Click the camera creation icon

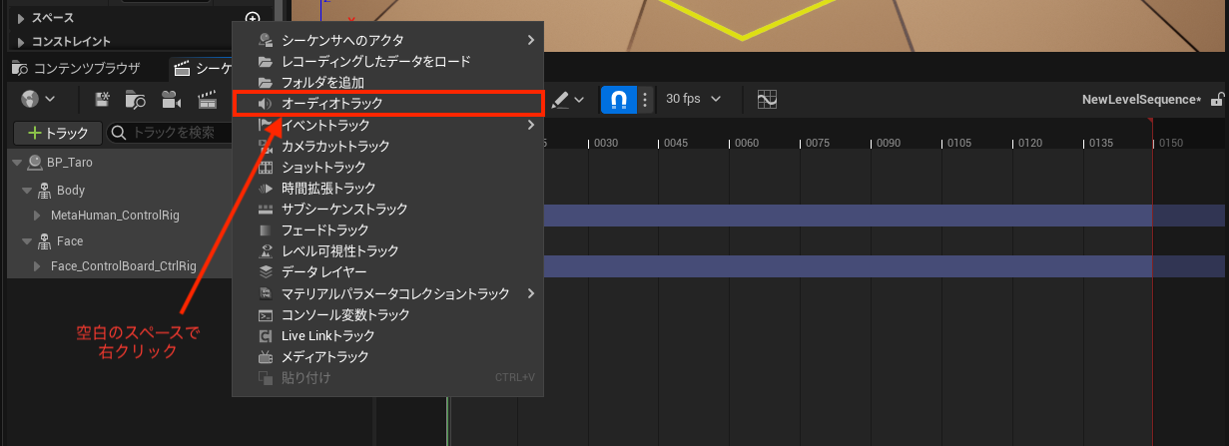pyautogui.click(x=171, y=100)
